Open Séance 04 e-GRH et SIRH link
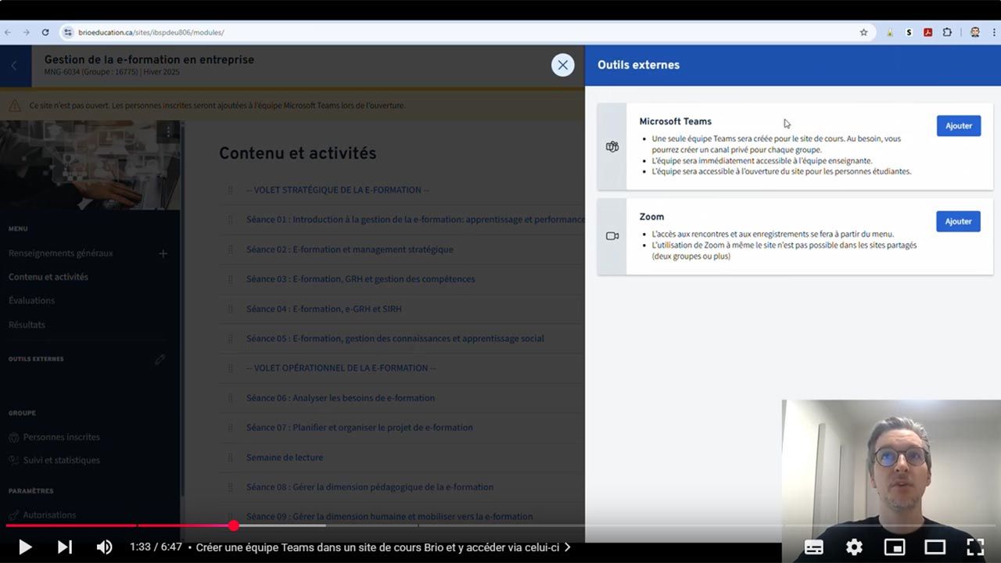1001x563 pixels. pos(324,309)
